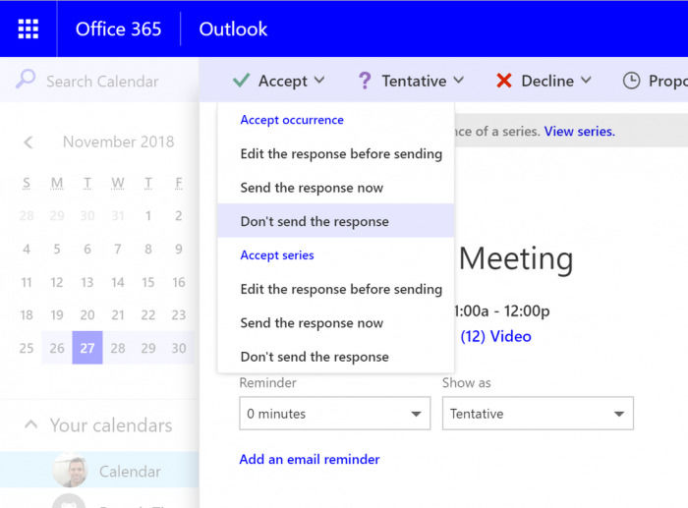Click the Accept series header

coord(277,255)
